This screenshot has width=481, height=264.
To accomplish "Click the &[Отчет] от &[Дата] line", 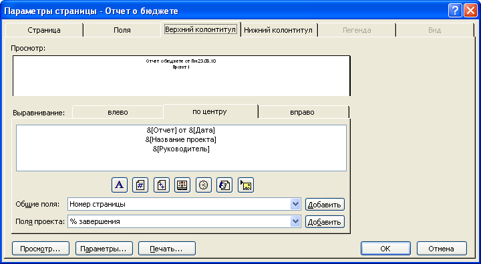I will pyautogui.click(x=181, y=130).
